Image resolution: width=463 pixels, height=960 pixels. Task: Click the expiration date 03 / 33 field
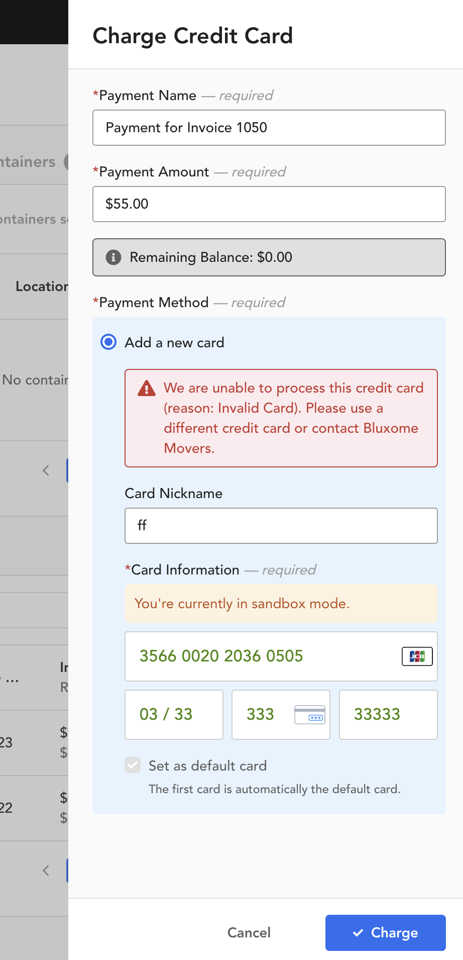click(174, 715)
